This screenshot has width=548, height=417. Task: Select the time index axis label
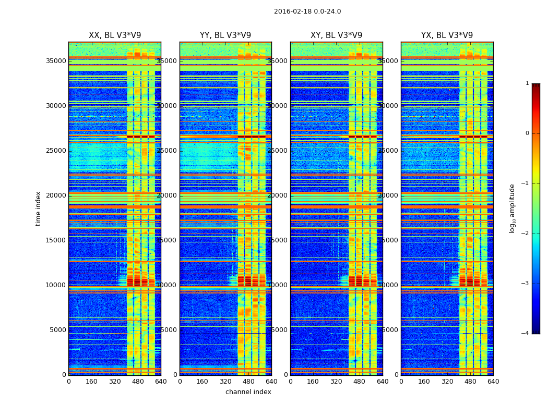[38, 208]
